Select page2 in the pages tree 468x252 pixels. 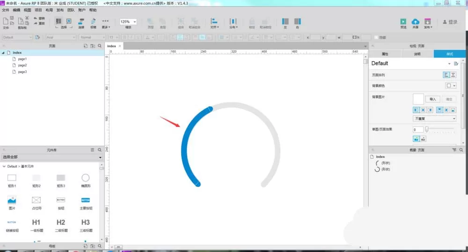(22, 65)
